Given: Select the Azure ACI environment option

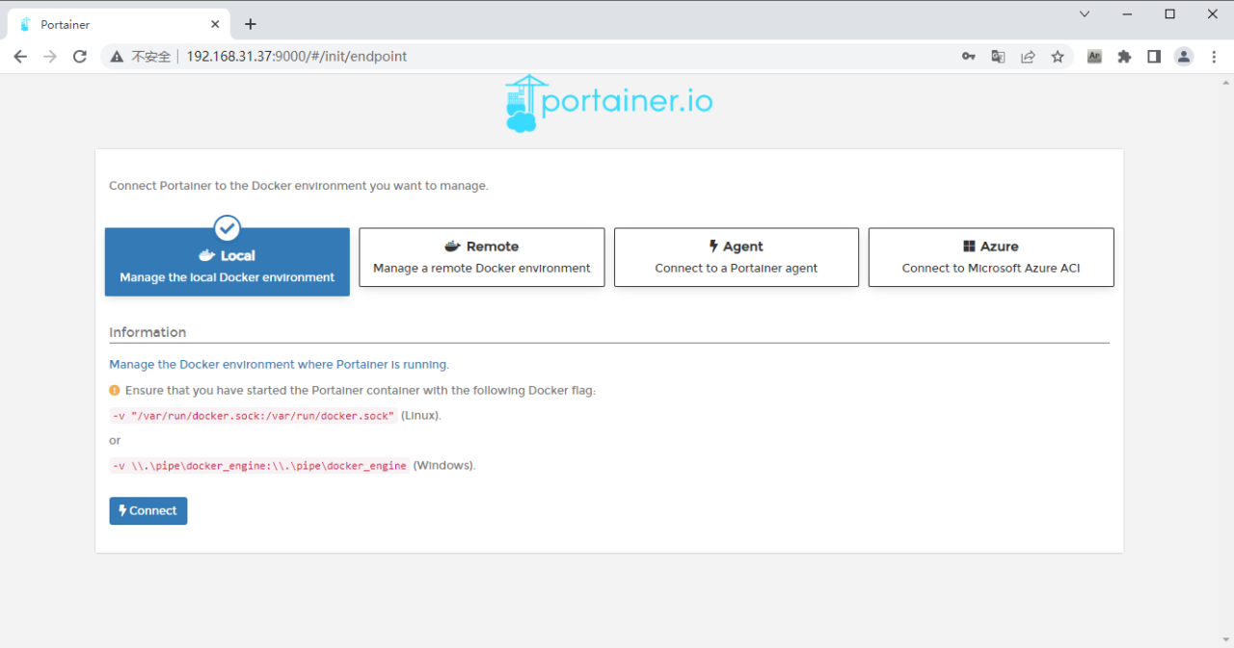Looking at the screenshot, I should (991, 257).
